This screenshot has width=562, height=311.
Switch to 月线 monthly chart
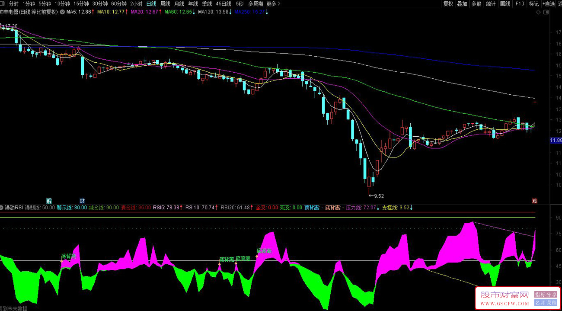pyautogui.click(x=179, y=3)
